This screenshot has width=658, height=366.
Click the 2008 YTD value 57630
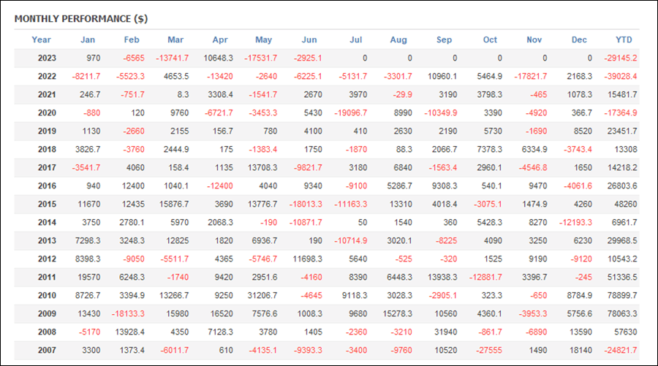pos(625,332)
